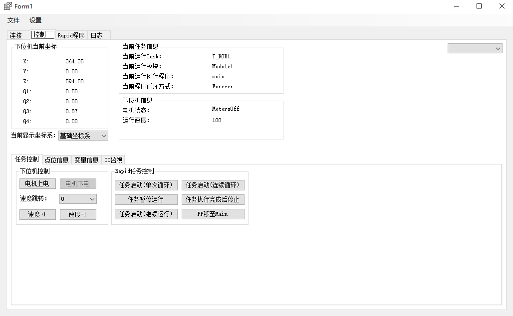Open the 设置 menu
This screenshot has height=316, width=513.
[35, 20]
